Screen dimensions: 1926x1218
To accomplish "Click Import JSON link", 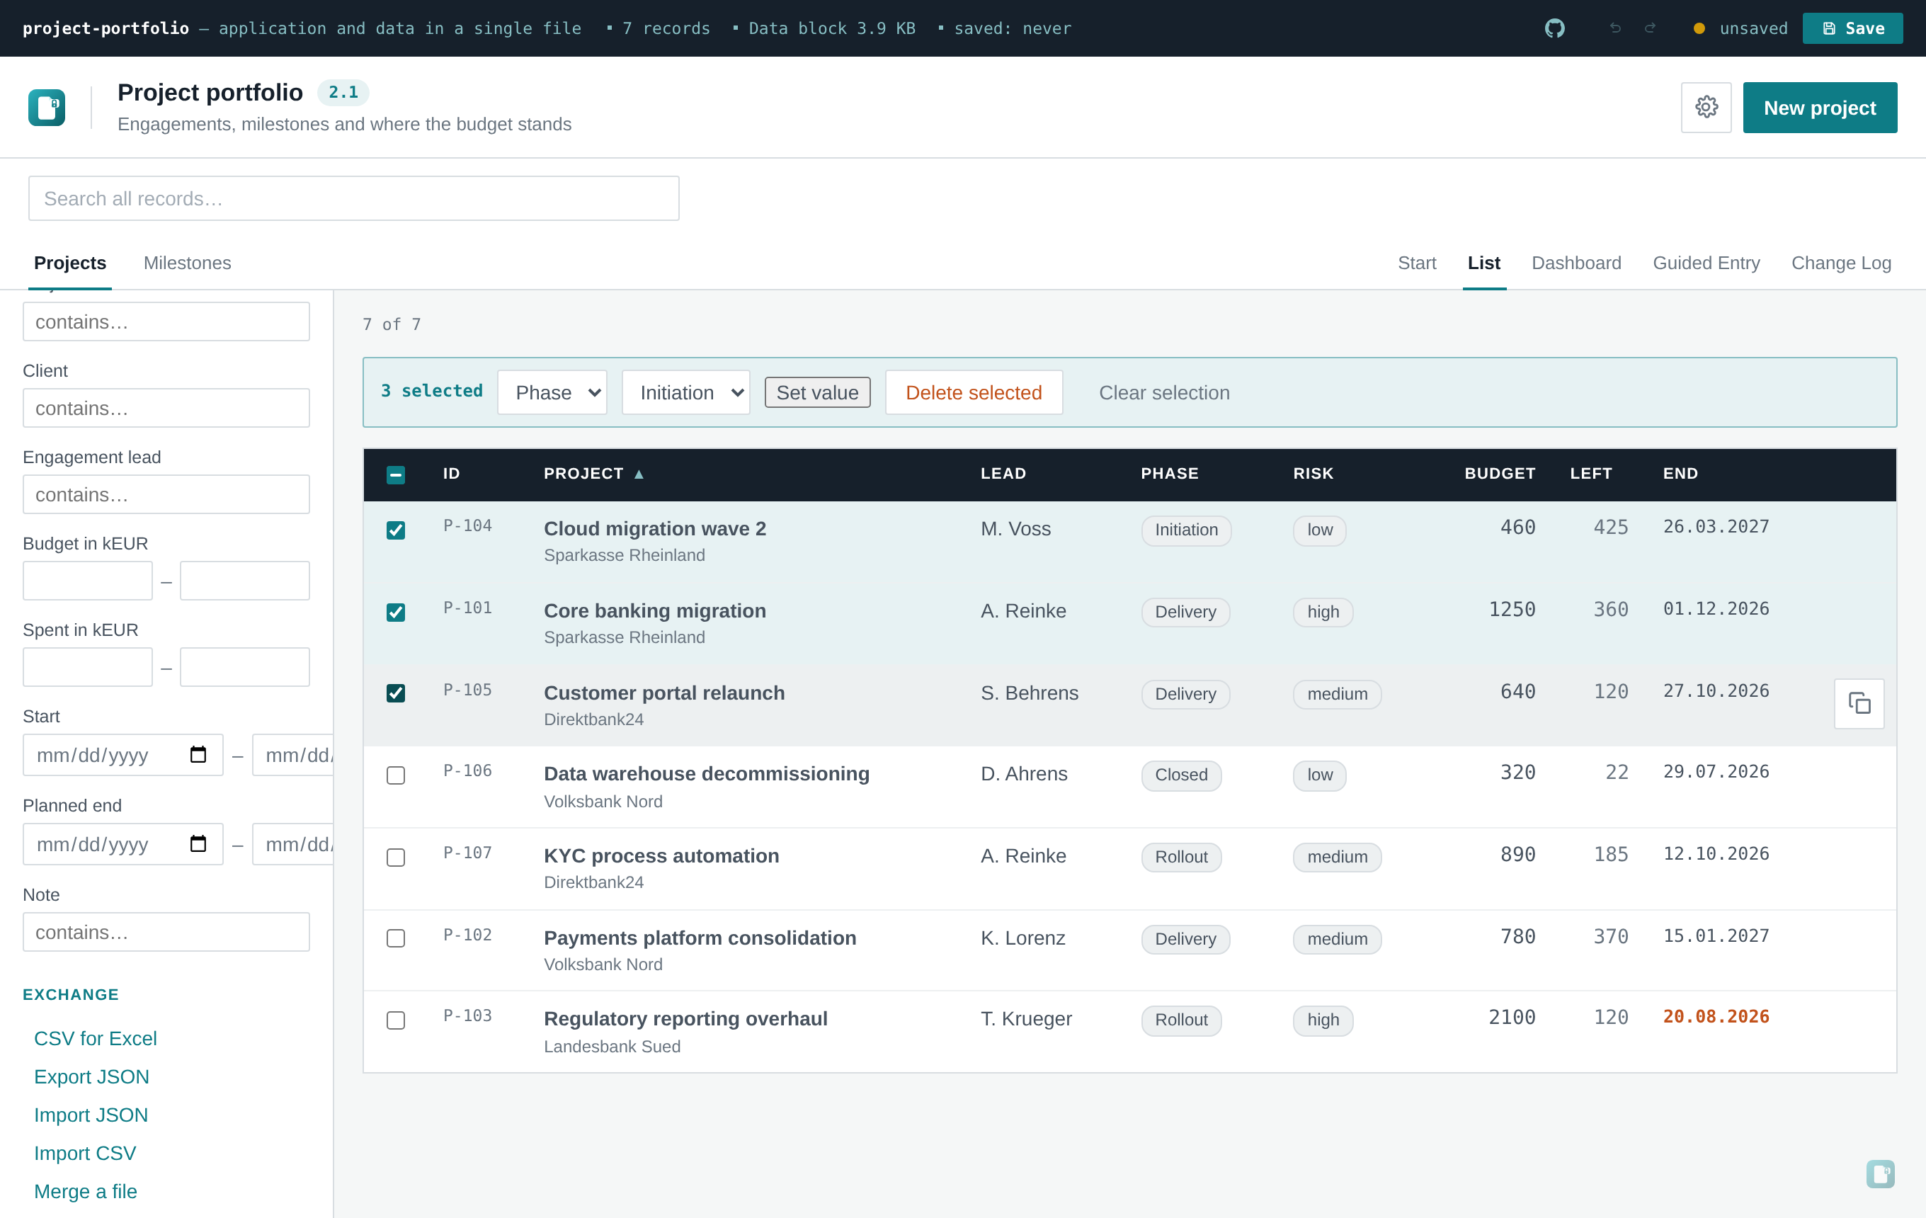I will click(91, 1115).
